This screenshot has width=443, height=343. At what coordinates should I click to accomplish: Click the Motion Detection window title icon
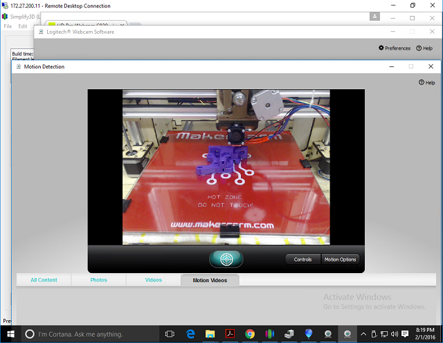(x=19, y=66)
